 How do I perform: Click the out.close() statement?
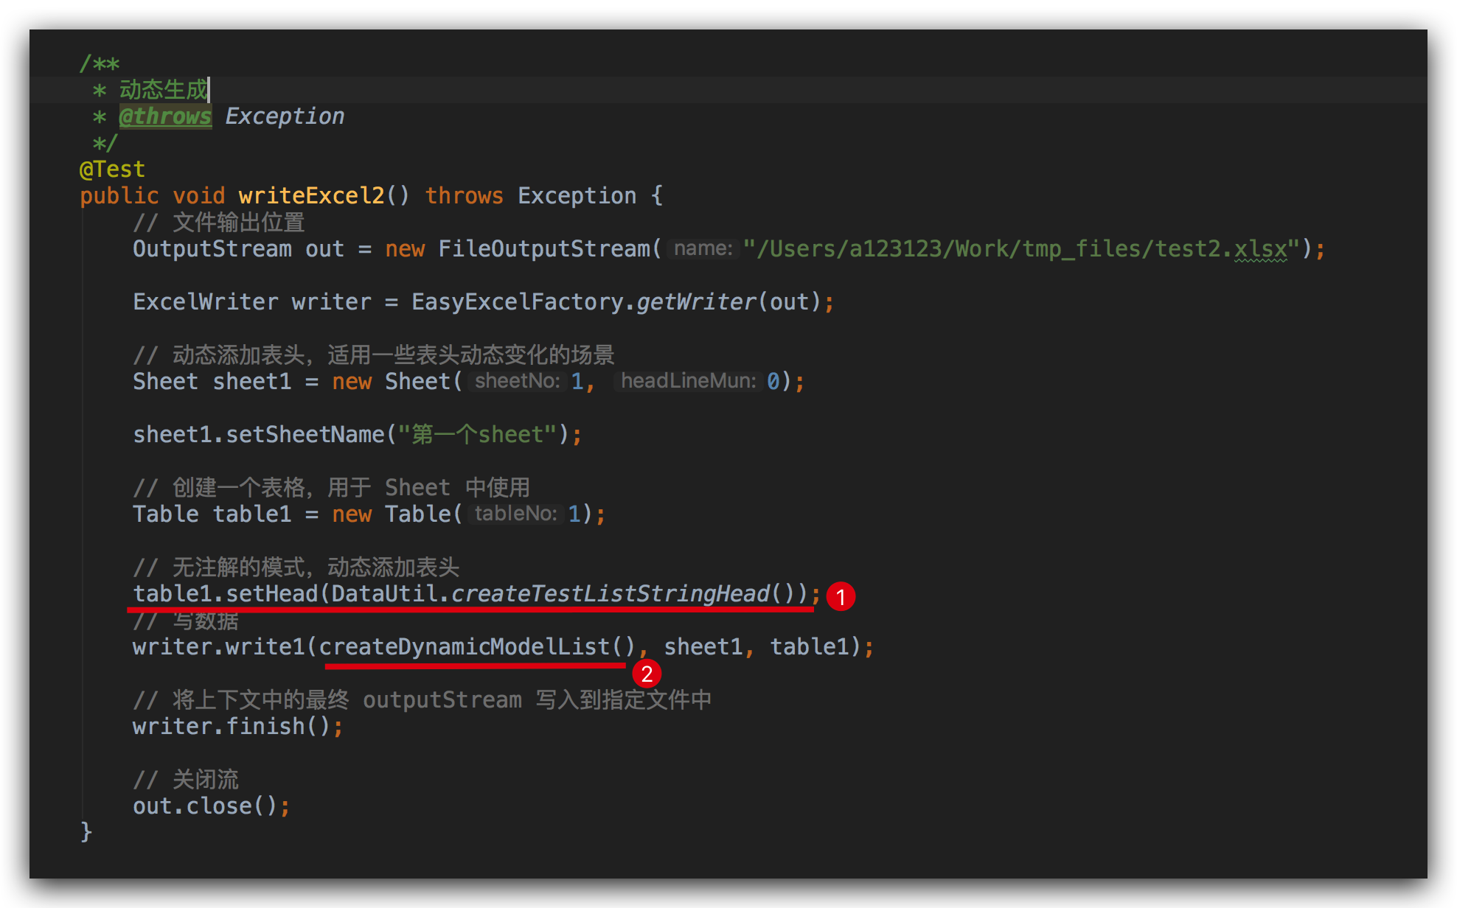(205, 806)
